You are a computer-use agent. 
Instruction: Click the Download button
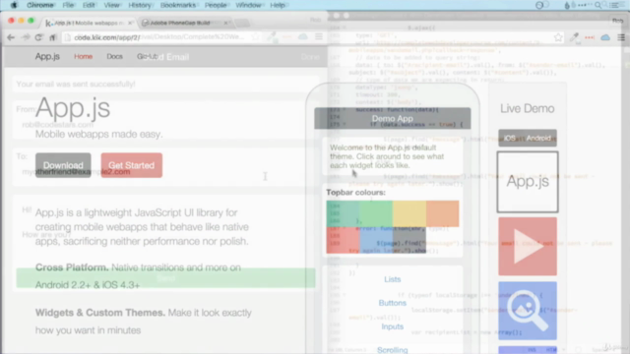[63, 165]
